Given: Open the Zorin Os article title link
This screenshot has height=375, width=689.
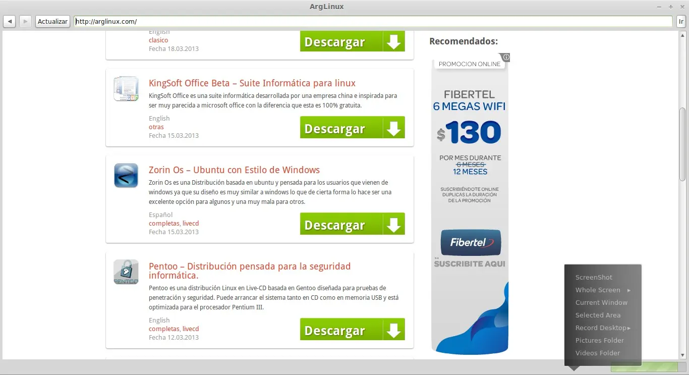Looking at the screenshot, I should (x=234, y=170).
